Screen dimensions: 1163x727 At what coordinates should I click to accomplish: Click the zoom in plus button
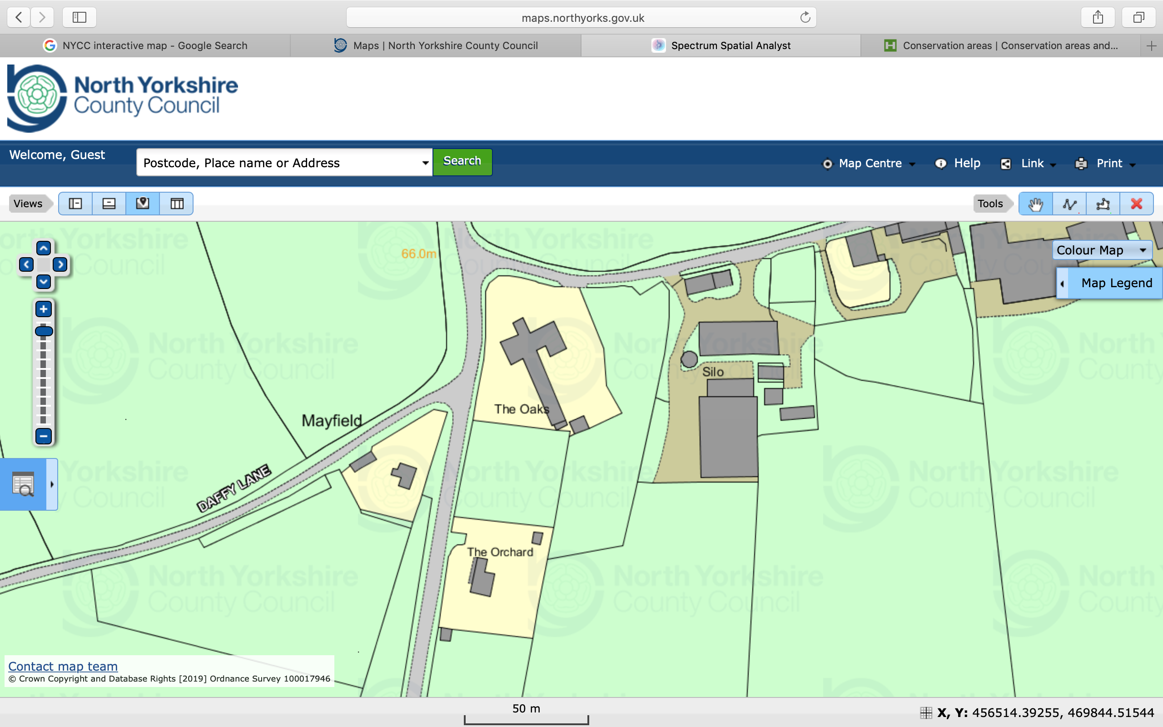click(x=43, y=309)
